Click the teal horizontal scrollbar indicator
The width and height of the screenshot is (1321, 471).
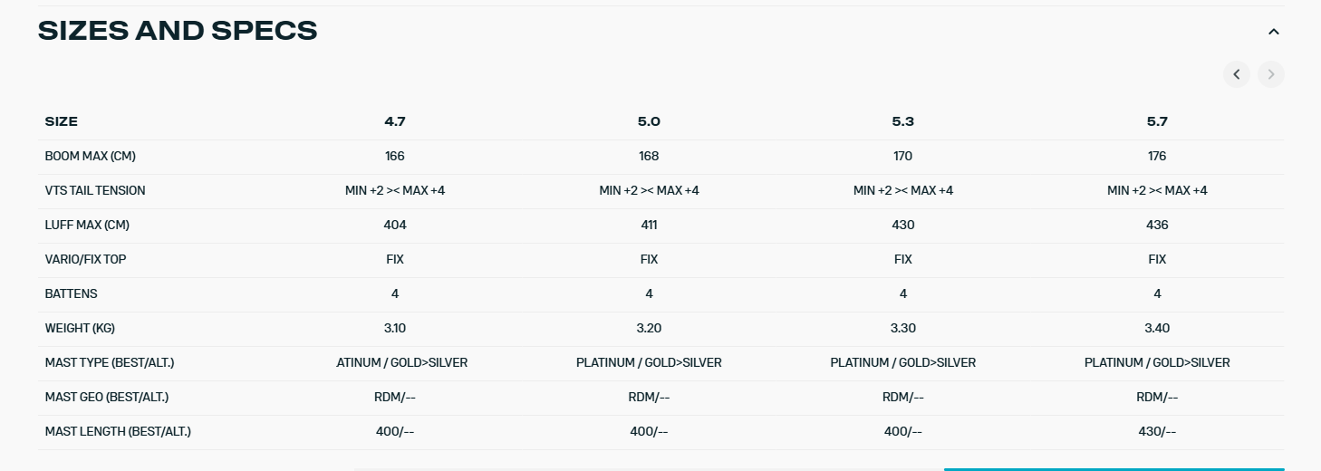1114,468
